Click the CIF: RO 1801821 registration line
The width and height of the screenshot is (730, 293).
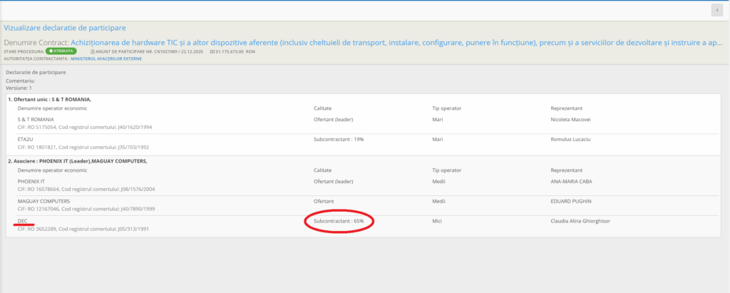click(x=83, y=147)
